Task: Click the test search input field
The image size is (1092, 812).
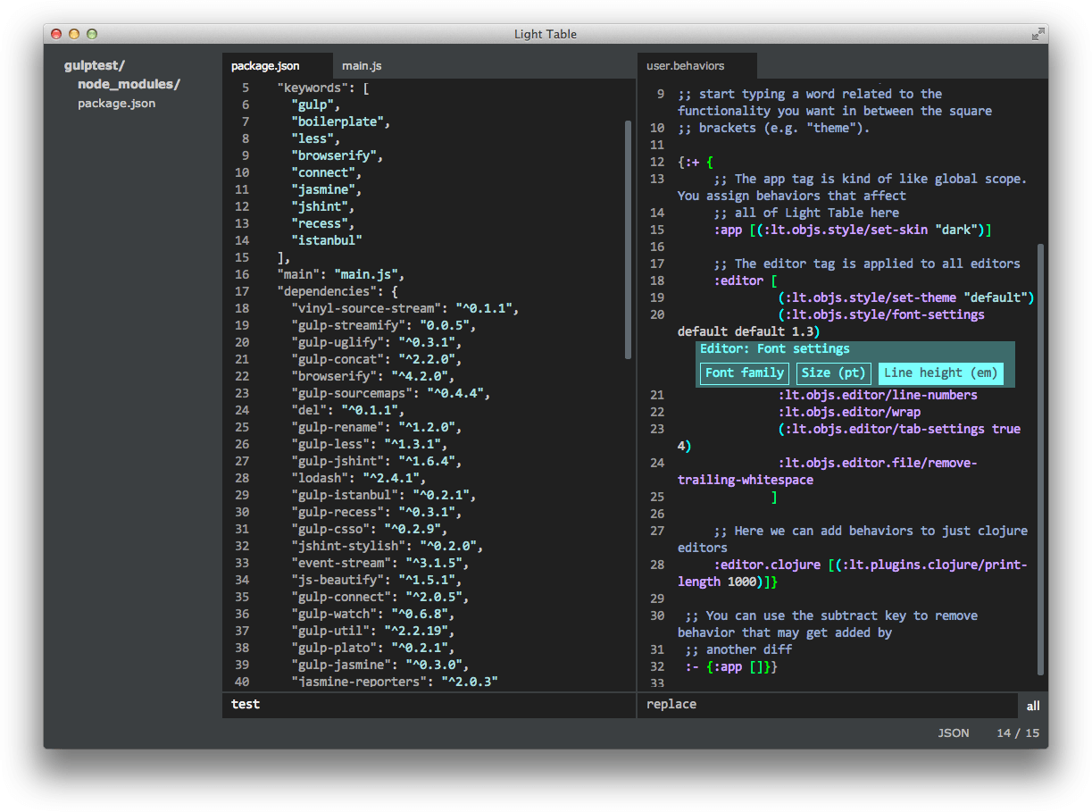Action: point(357,704)
